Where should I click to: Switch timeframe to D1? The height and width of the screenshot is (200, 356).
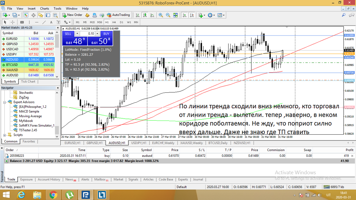pos(121,22)
